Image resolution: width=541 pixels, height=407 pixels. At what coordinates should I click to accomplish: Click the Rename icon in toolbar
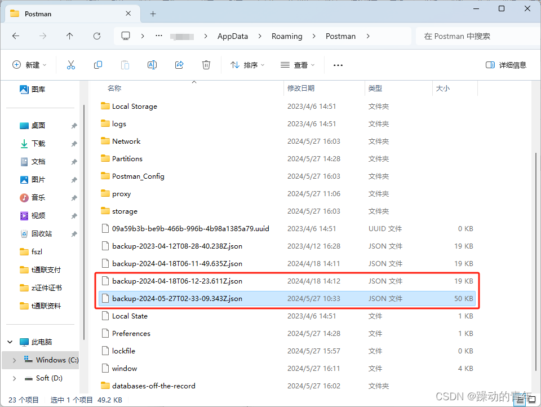click(152, 65)
